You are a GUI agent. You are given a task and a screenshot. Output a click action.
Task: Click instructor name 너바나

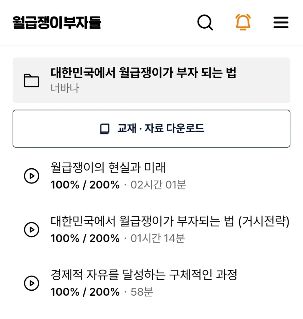pos(65,88)
